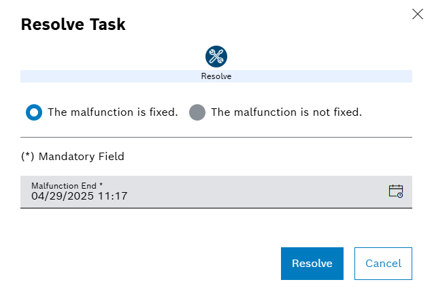Click the mandatory asterisk beside Malfunction End

(101, 185)
